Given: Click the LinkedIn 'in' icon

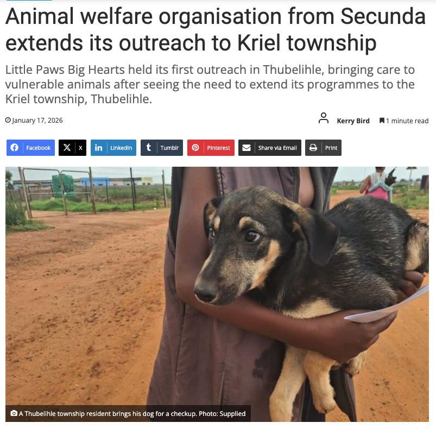Looking at the screenshot, I should coord(98,148).
